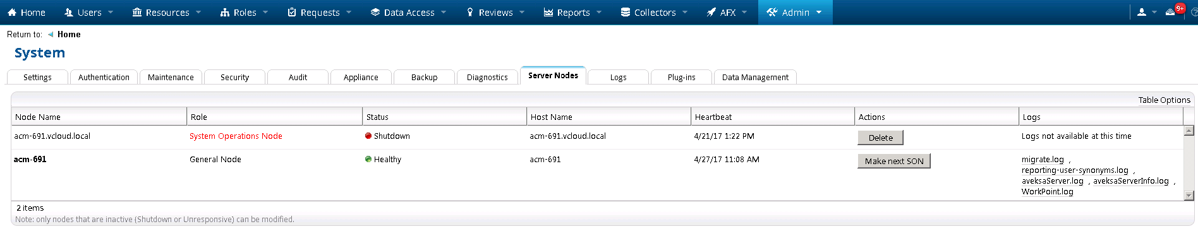Screen dimensions: 1198x236
Task: Select the bold acm-691 node name
Action: pyautogui.click(x=30, y=160)
